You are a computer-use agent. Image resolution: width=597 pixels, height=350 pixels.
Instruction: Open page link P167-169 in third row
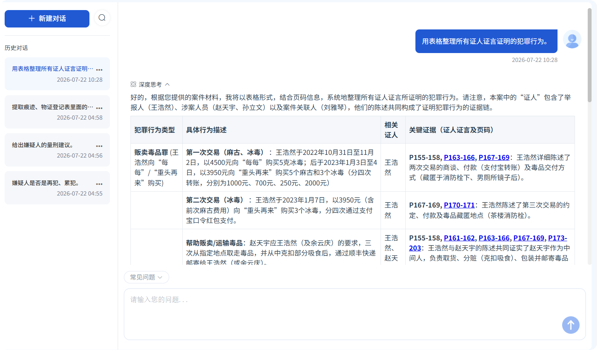(x=529, y=238)
